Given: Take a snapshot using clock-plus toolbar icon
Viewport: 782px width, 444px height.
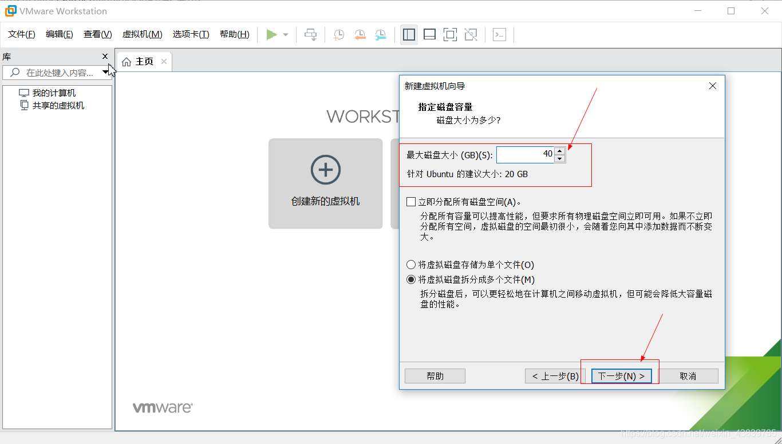Looking at the screenshot, I should coord(338,34).
